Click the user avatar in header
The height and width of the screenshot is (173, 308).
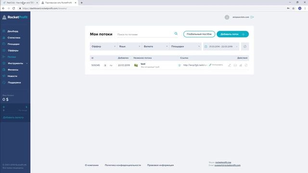tap(227, 17)
